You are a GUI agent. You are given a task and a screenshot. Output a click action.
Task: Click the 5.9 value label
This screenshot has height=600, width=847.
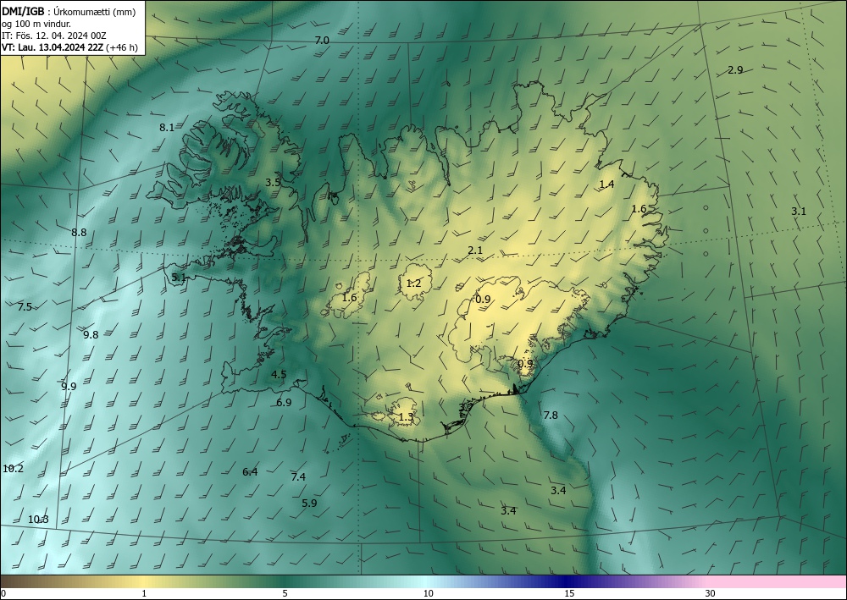pyautogui.click(x=309, y=504)
